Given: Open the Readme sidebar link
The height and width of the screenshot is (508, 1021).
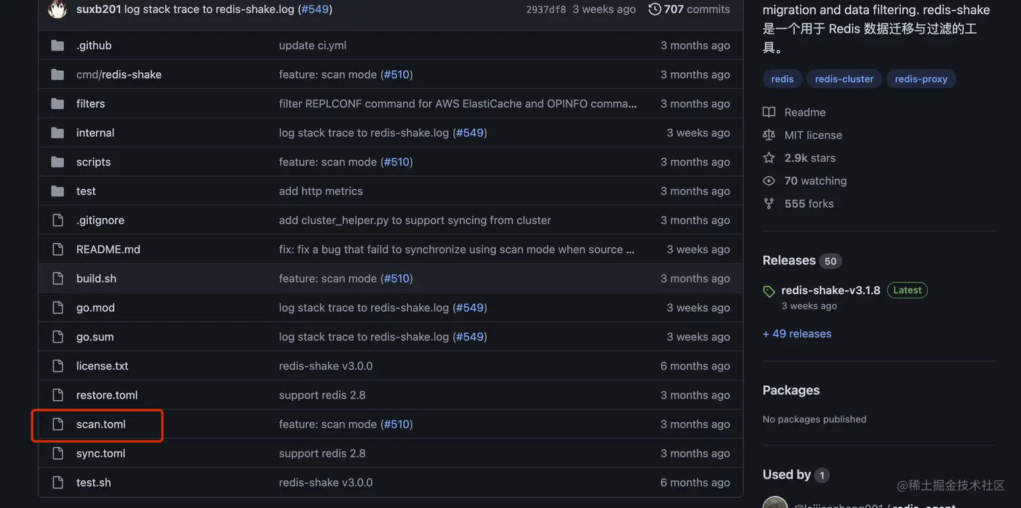Looking at the screenshot, I should pyautogui.click(x=805, y=112).
